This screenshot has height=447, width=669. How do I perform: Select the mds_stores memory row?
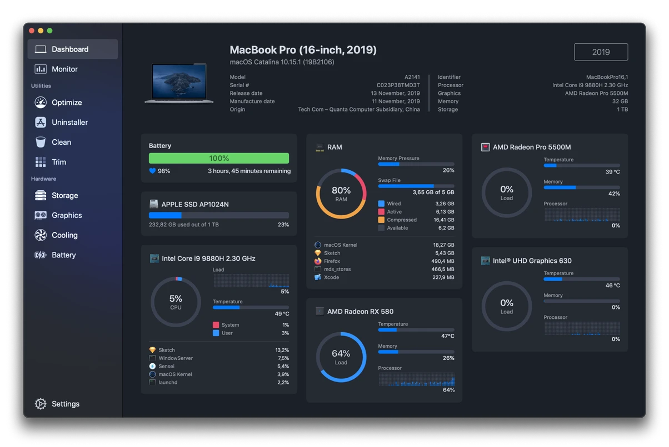pos(385,270)
